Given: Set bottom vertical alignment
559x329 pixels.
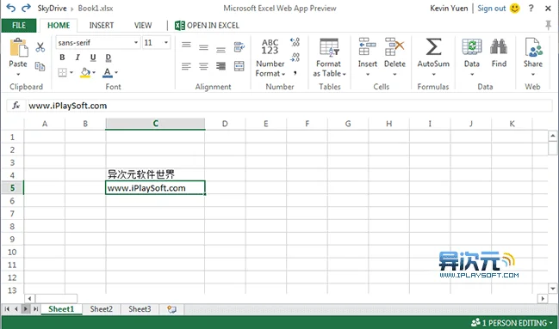Looking at the screenshot, I should [x=220, y=49].
